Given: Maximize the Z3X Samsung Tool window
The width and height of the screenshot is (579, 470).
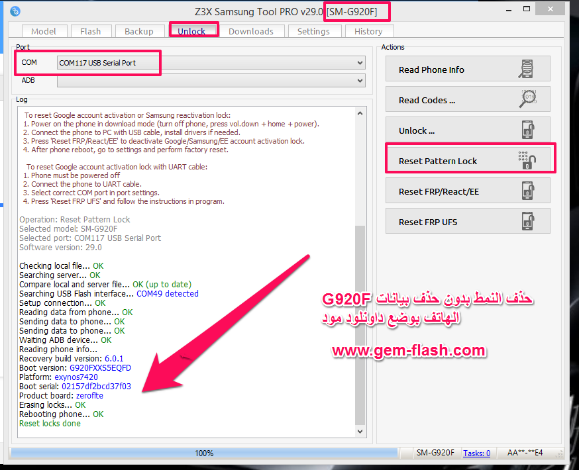Looking at the screenshot, I should pos(527,9).
